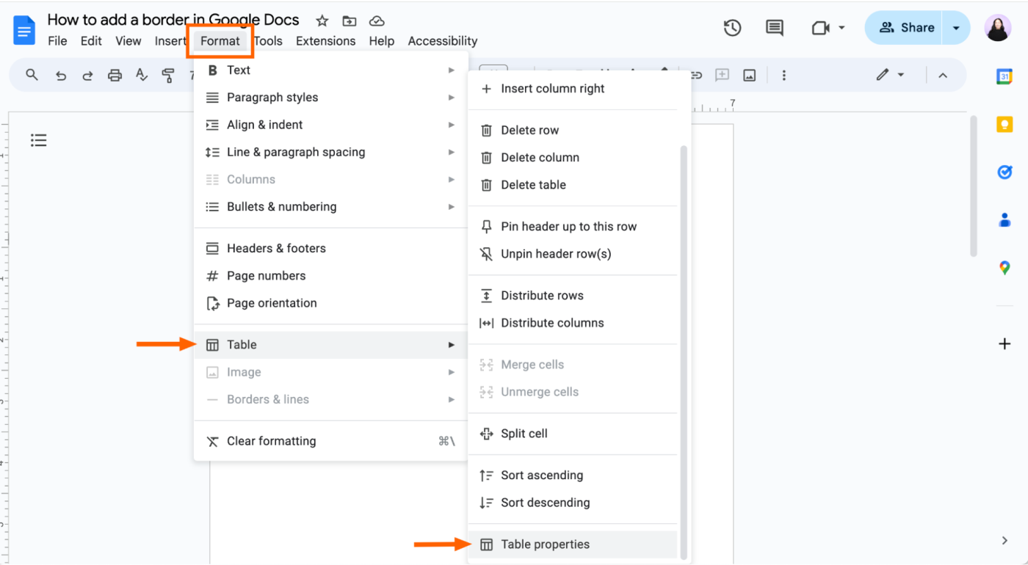Click the move-to-folder icon

[350, 21]
